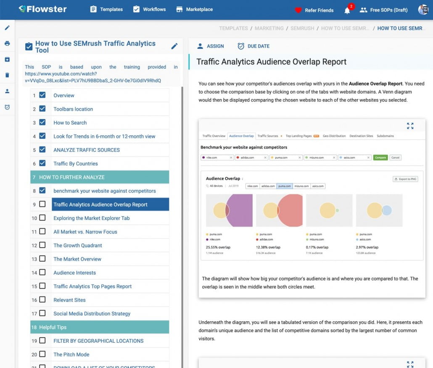Click the Templates clipboard icon
Viewport: 433px width, 368px height.
tap(93, 9)
